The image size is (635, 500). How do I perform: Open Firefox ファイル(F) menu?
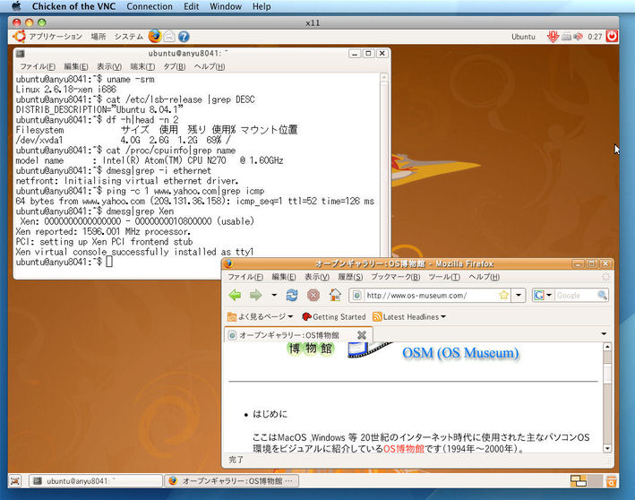point(245,277)
